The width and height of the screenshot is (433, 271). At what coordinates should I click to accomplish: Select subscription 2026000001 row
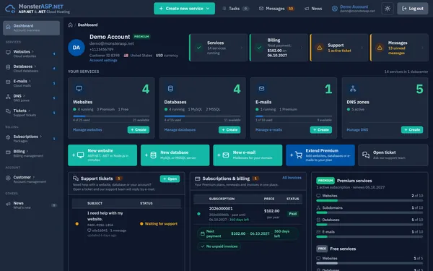tap(248, 214)
